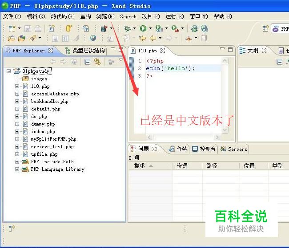Click the New file toolbar icon

12,28
